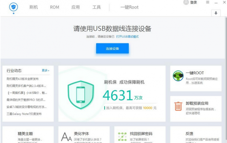The width and height of the screenshot is (227, 143).
Task: Click the 一键ROOT frog mascot icon
Action: 178,76
